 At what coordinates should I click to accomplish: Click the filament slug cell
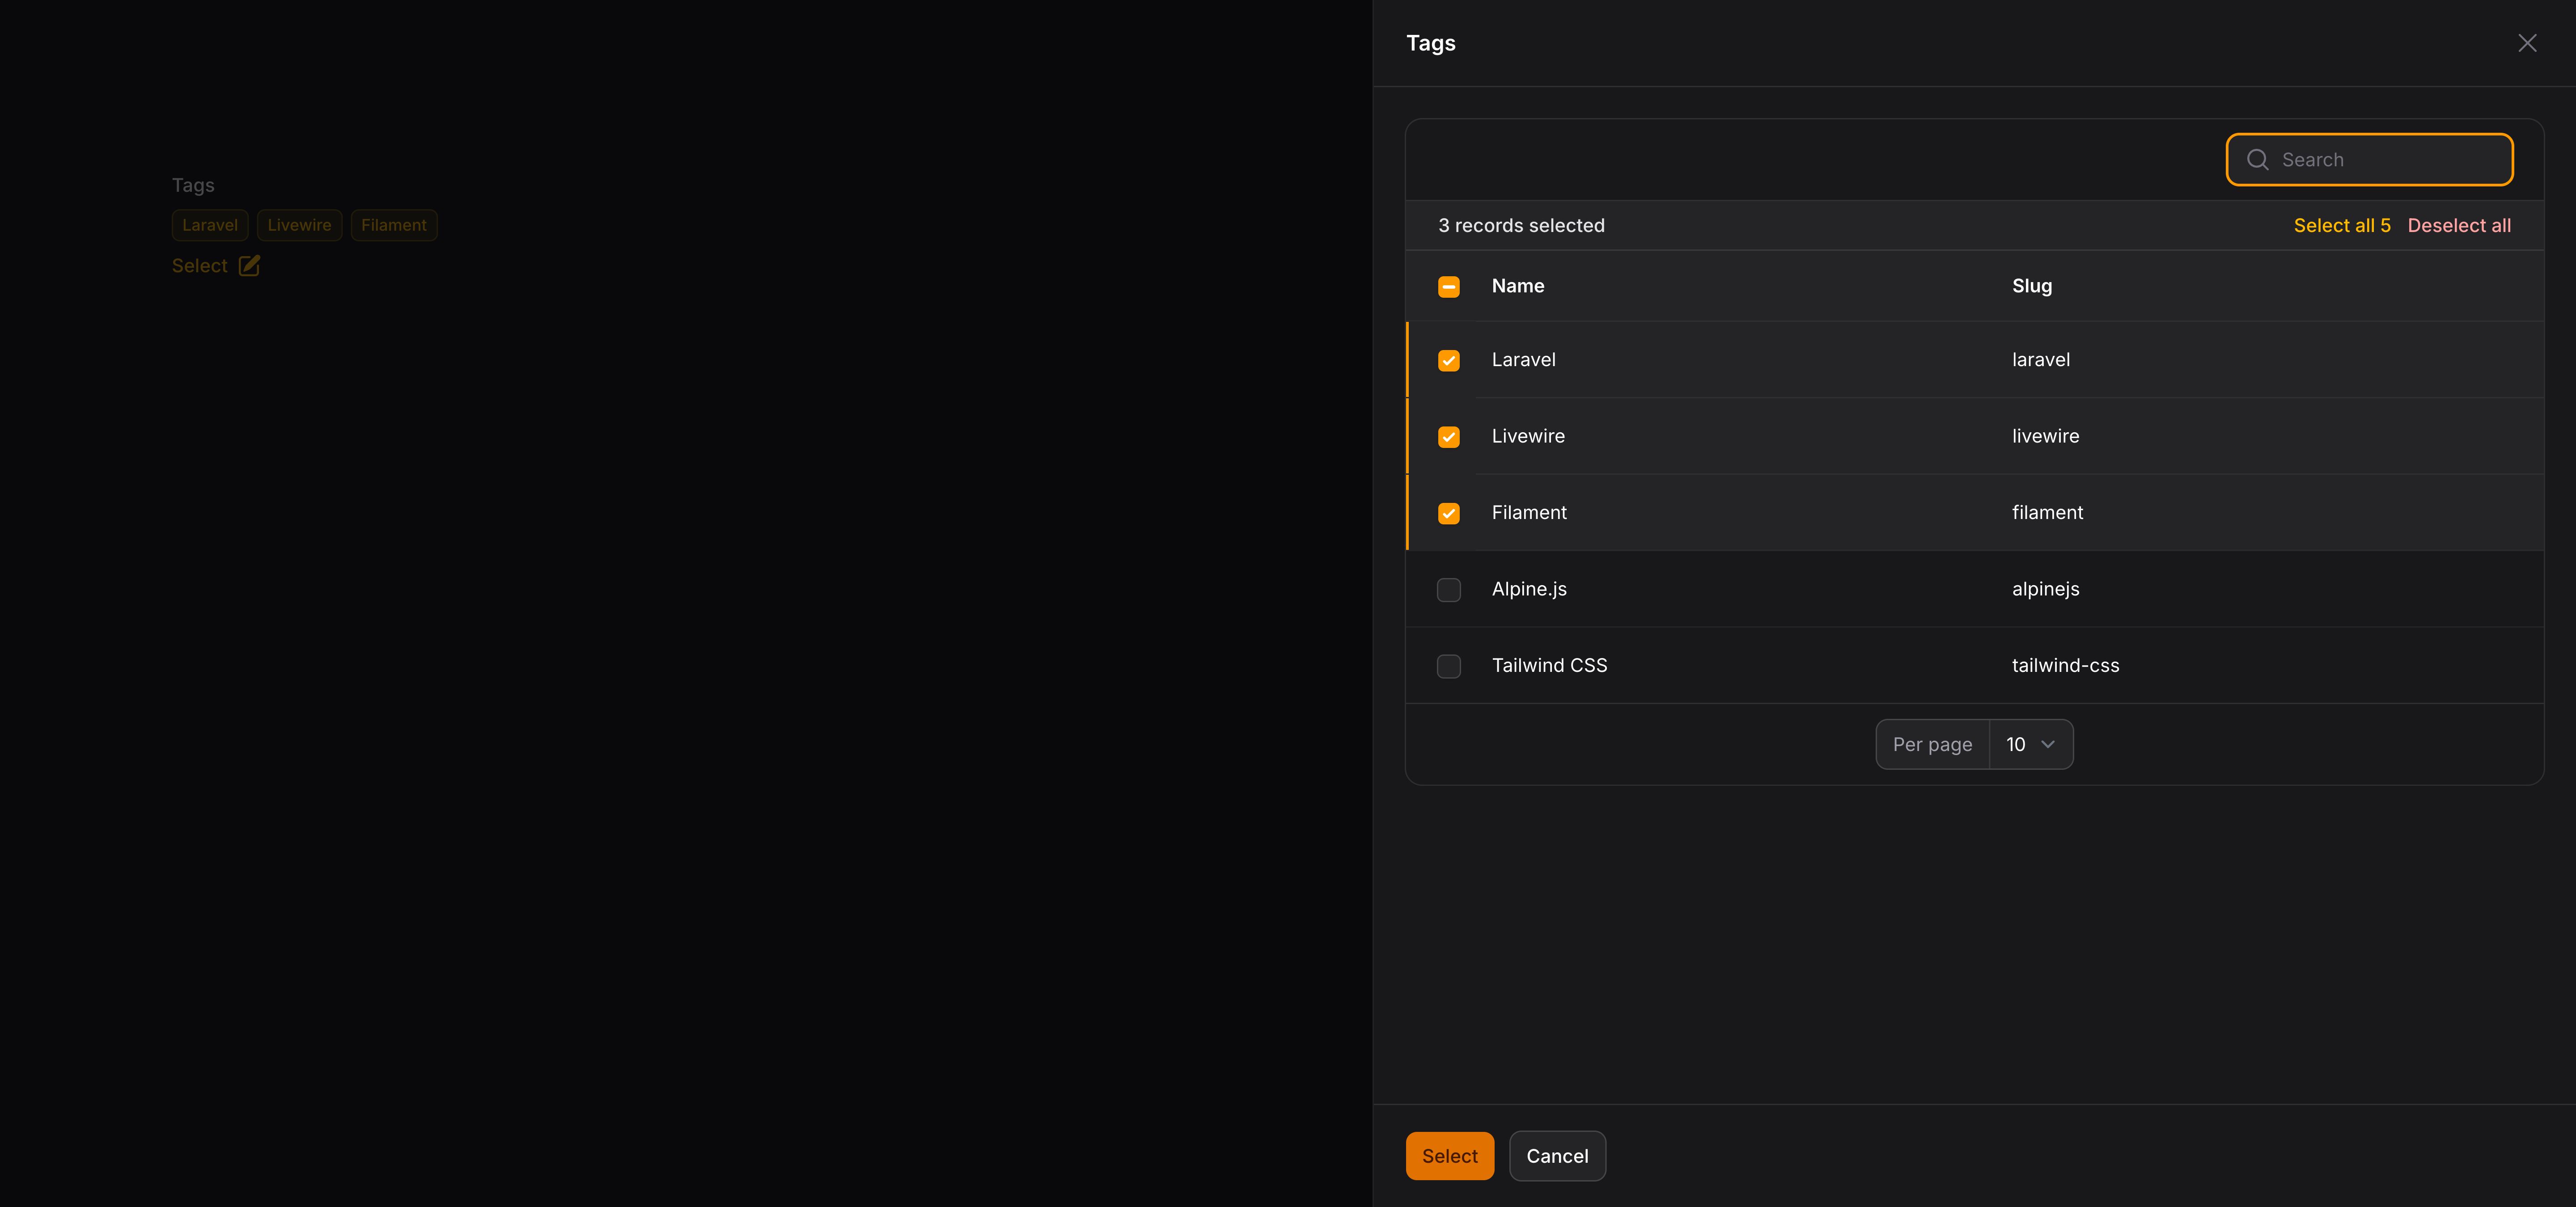point(2047,513)
